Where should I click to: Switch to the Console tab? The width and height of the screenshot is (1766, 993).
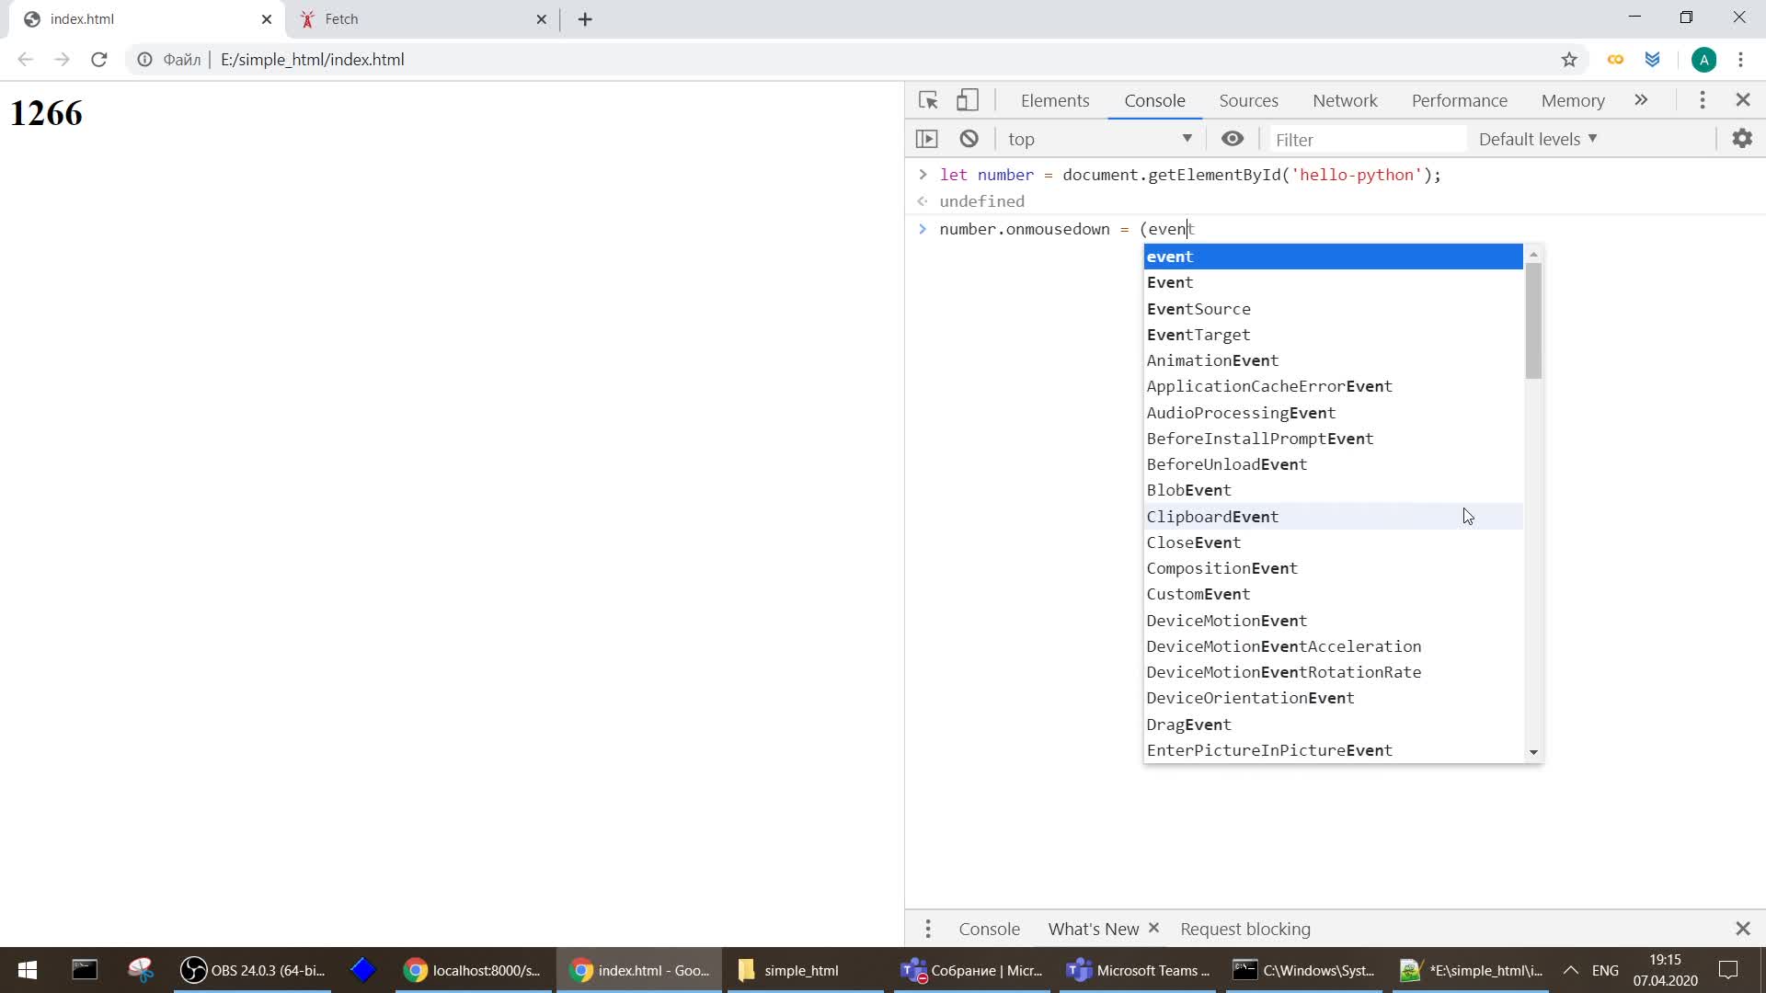click(1154, 100)
